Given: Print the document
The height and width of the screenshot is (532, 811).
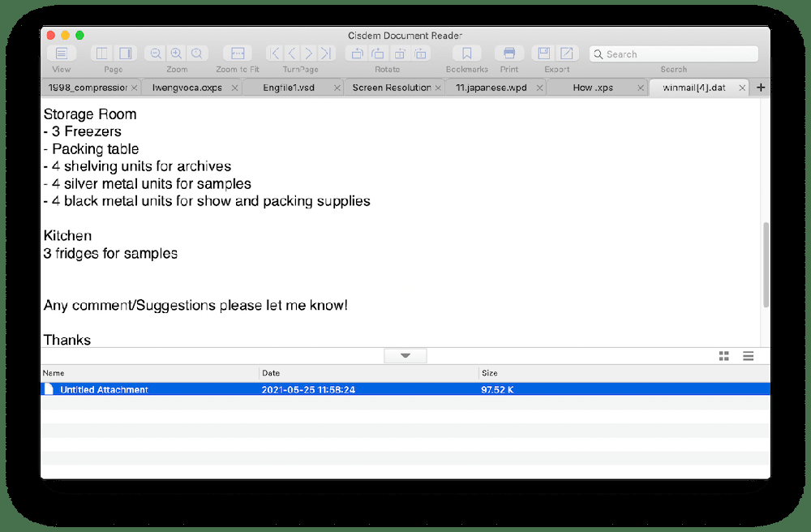Looking at the screenshot, I should tap(509, 54).
